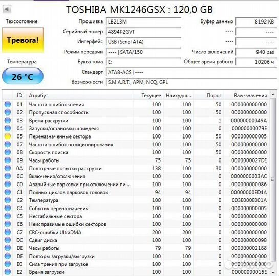Click raw value 000000000086 of Аварийные парковки
Screen dimensions: 279x276
[249, 185]
